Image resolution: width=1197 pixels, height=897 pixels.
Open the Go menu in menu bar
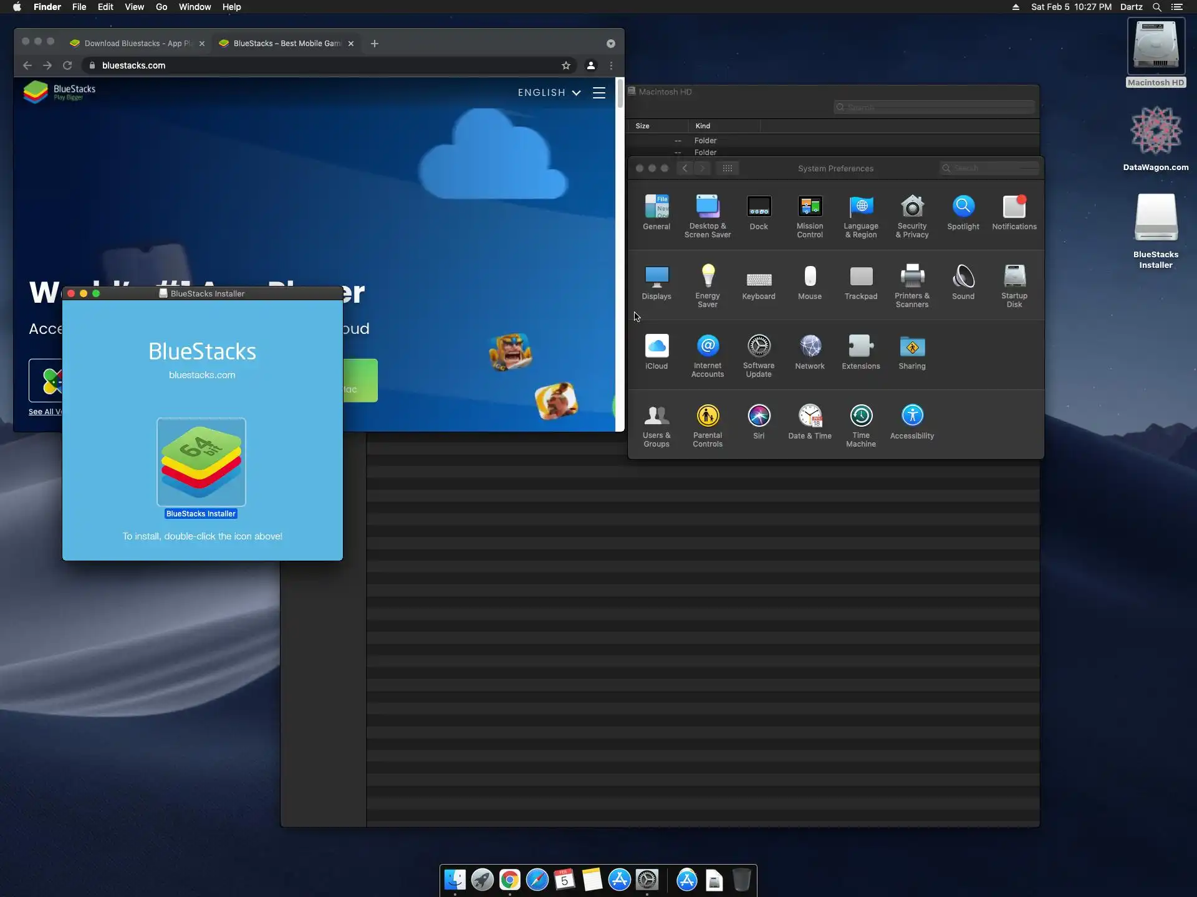pos(161,7)
